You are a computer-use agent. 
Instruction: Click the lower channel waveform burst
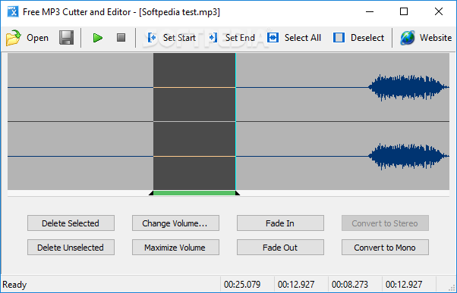408,156
